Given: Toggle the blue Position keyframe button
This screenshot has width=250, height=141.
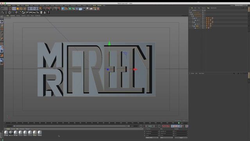Looking at the screenshot, I should coord(172,126).
